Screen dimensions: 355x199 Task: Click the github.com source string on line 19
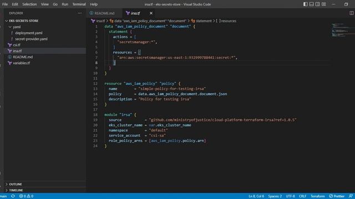[x=222, y=120]
